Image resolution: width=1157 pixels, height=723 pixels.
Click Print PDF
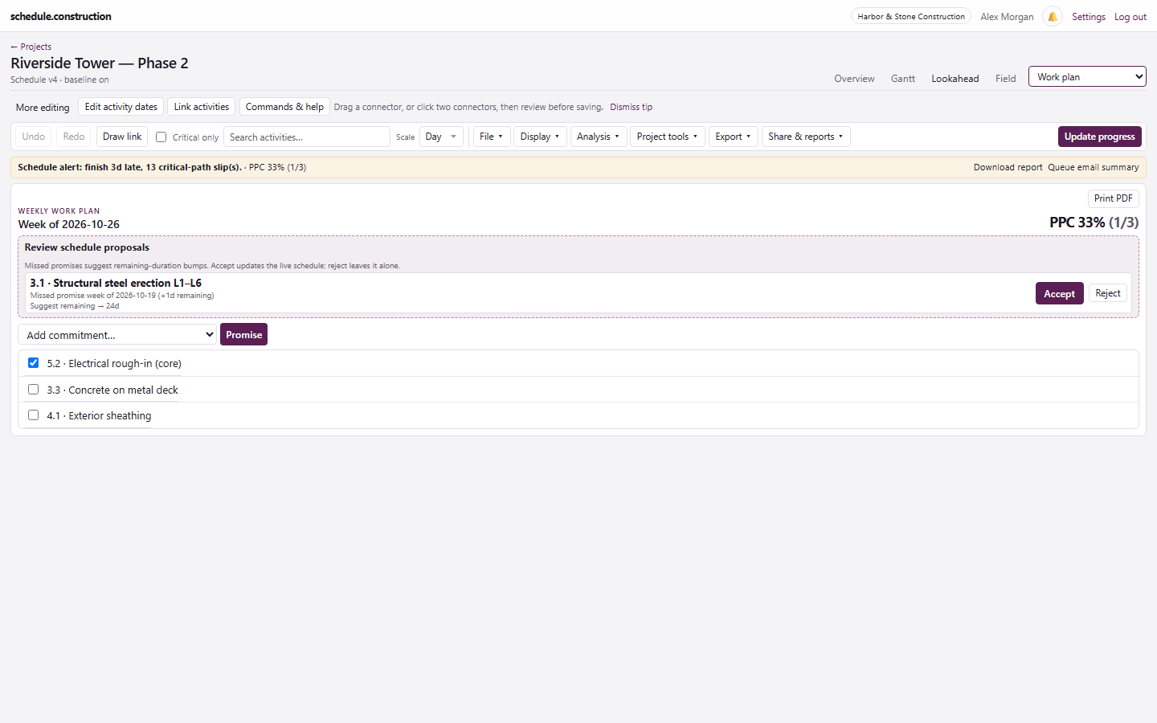click(x=1114, y=198)
